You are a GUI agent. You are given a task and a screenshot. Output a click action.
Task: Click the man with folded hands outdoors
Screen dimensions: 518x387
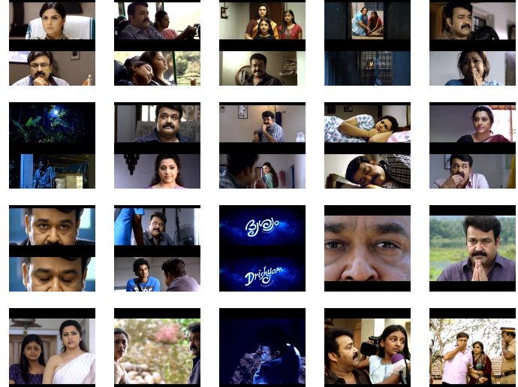[472, 248]
